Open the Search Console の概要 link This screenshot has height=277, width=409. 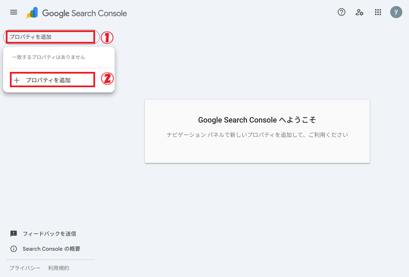click(51, 249)
